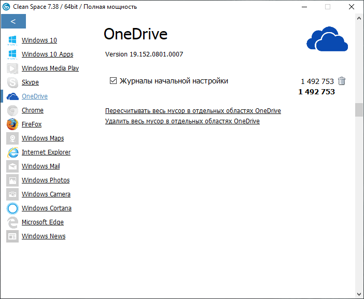Screen dimensions: 364x299
Task: Click the Microsoft Edge icon
Action: (x=12, y=222)
